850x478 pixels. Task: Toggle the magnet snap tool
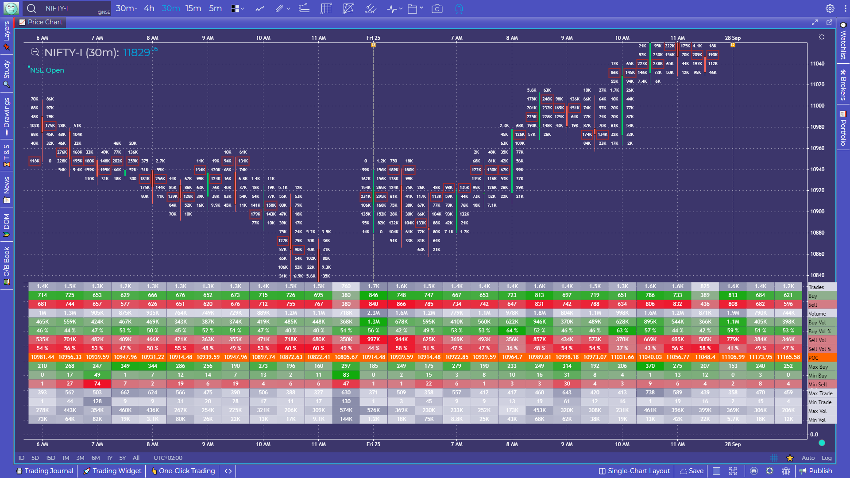coord(459,8)
